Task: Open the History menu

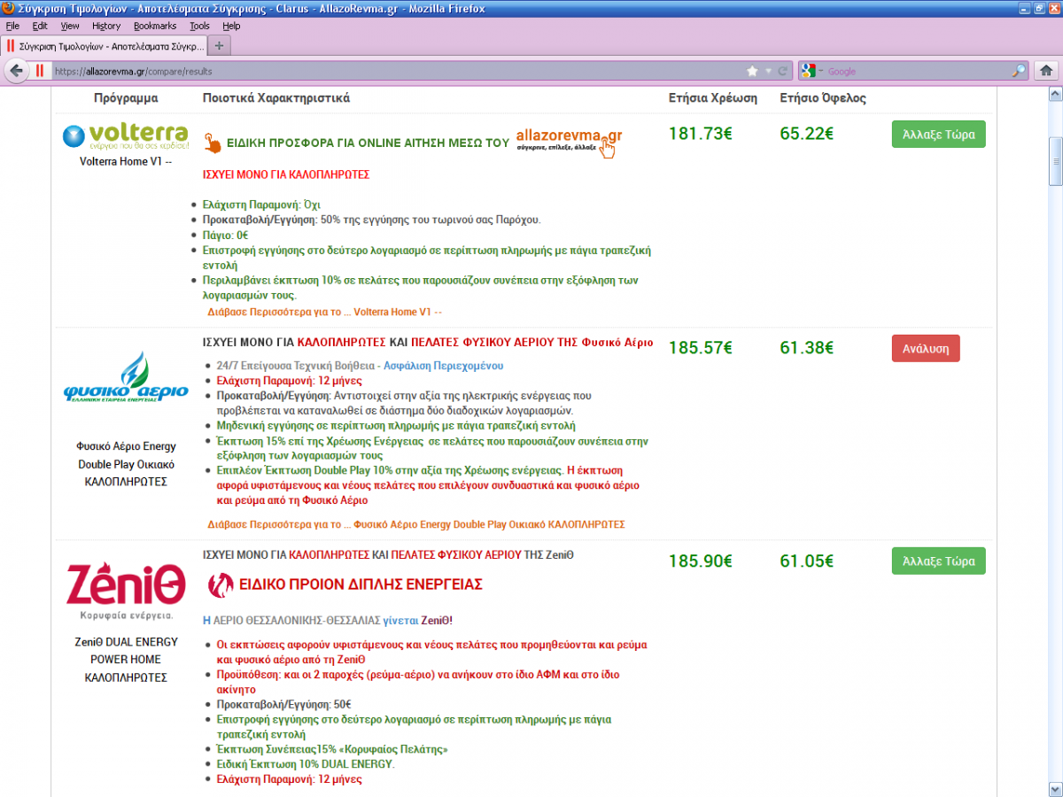Action: coord(106,26)
